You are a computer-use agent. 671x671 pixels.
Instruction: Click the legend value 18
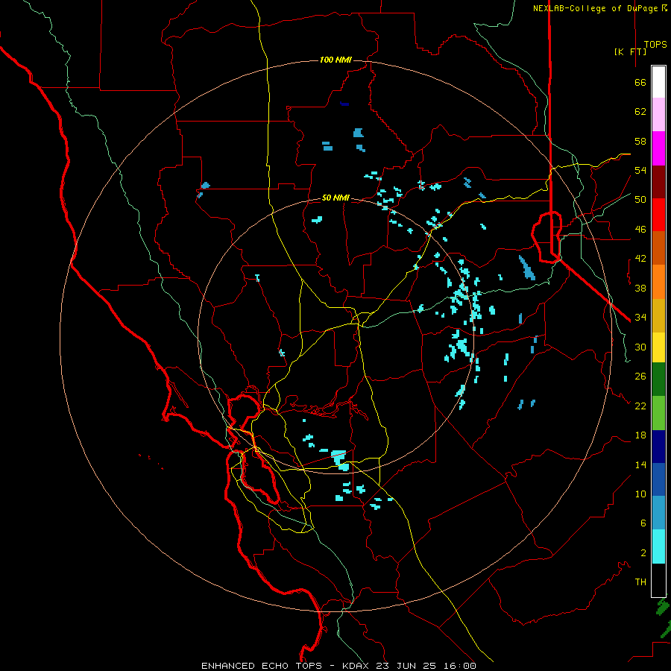(x=640, y=435)
